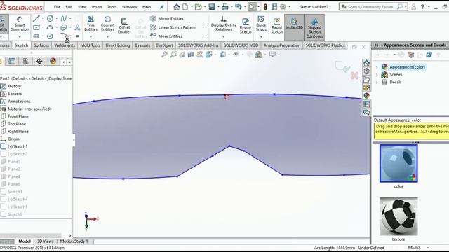
Task: Click the Save icon
Action: pyautogui.click(x=212, y=7)
